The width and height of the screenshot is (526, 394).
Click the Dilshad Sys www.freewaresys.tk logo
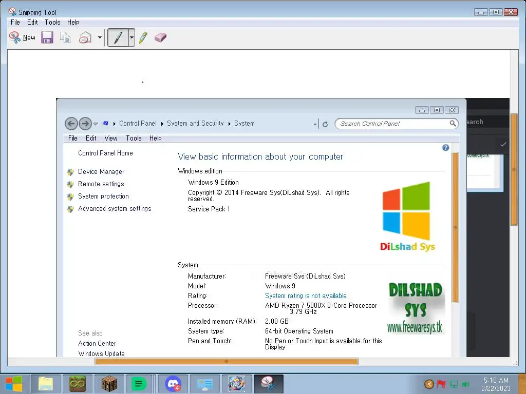coord(416,308)
